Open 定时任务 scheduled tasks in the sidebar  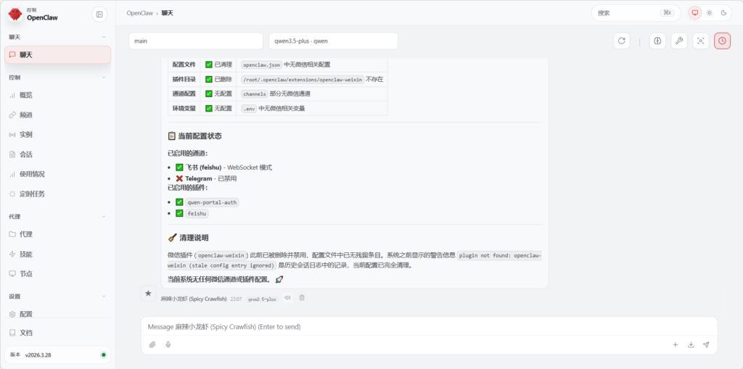pos(58,194)
